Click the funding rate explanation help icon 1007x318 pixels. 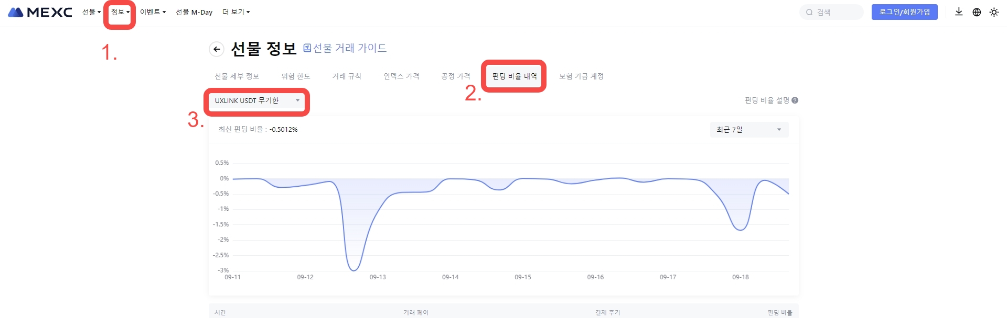tap(795, 100)
